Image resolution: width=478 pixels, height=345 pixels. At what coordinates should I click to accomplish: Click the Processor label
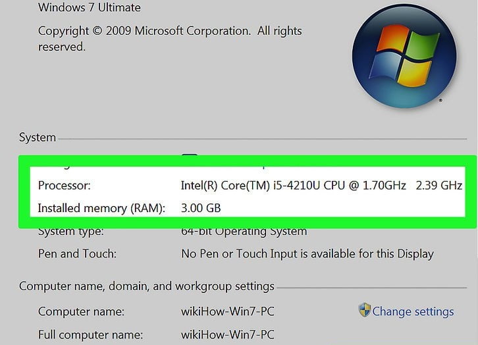pyautogui.click(x=65, y=185)
